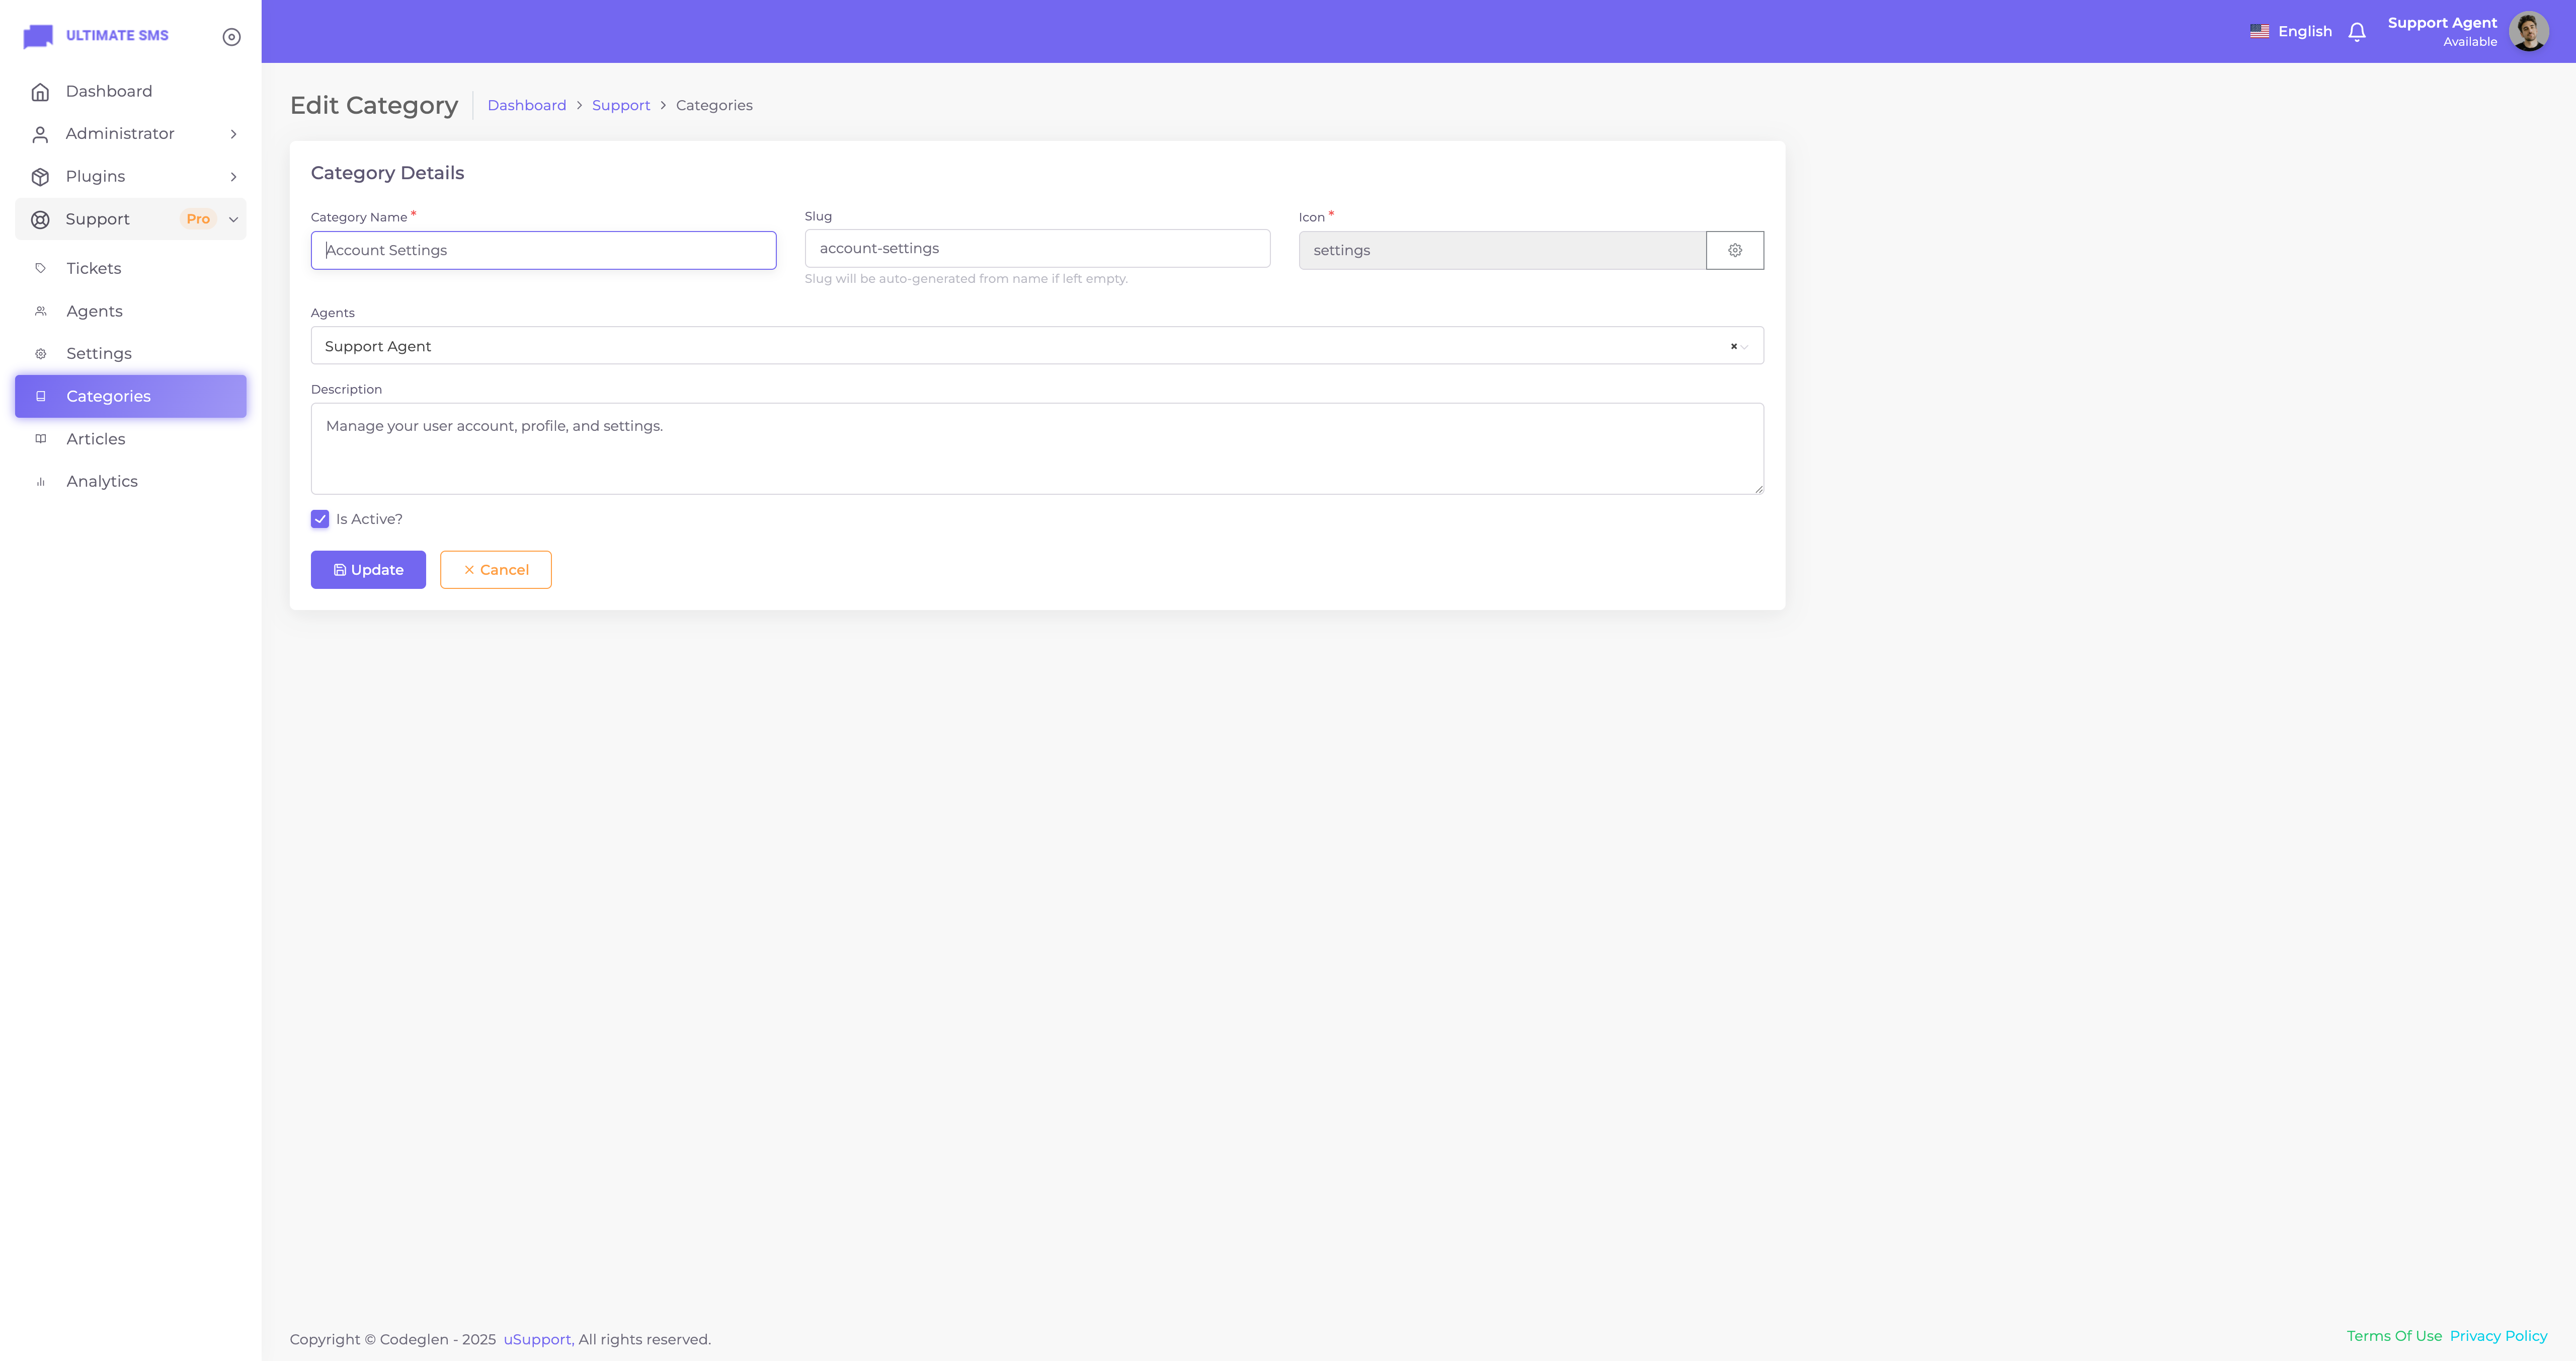The height and width of the screenshot is (1361, 2576).
Task: Click into the Slug input field
Action: [1037, 248]
